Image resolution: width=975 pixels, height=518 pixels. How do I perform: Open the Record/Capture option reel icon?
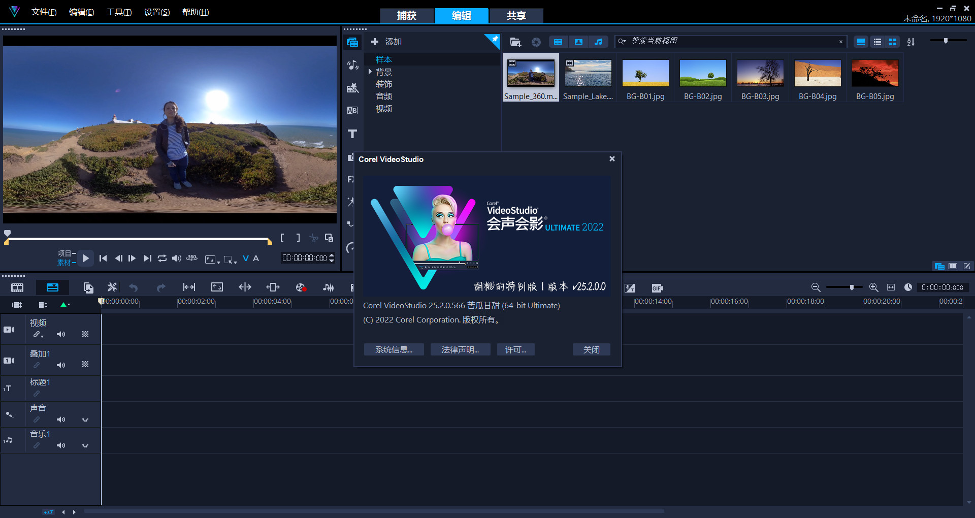[301, 287]
